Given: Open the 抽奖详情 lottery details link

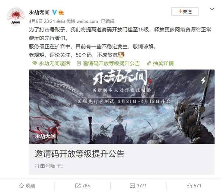Looking at the screenshot, I should (160, 63).
